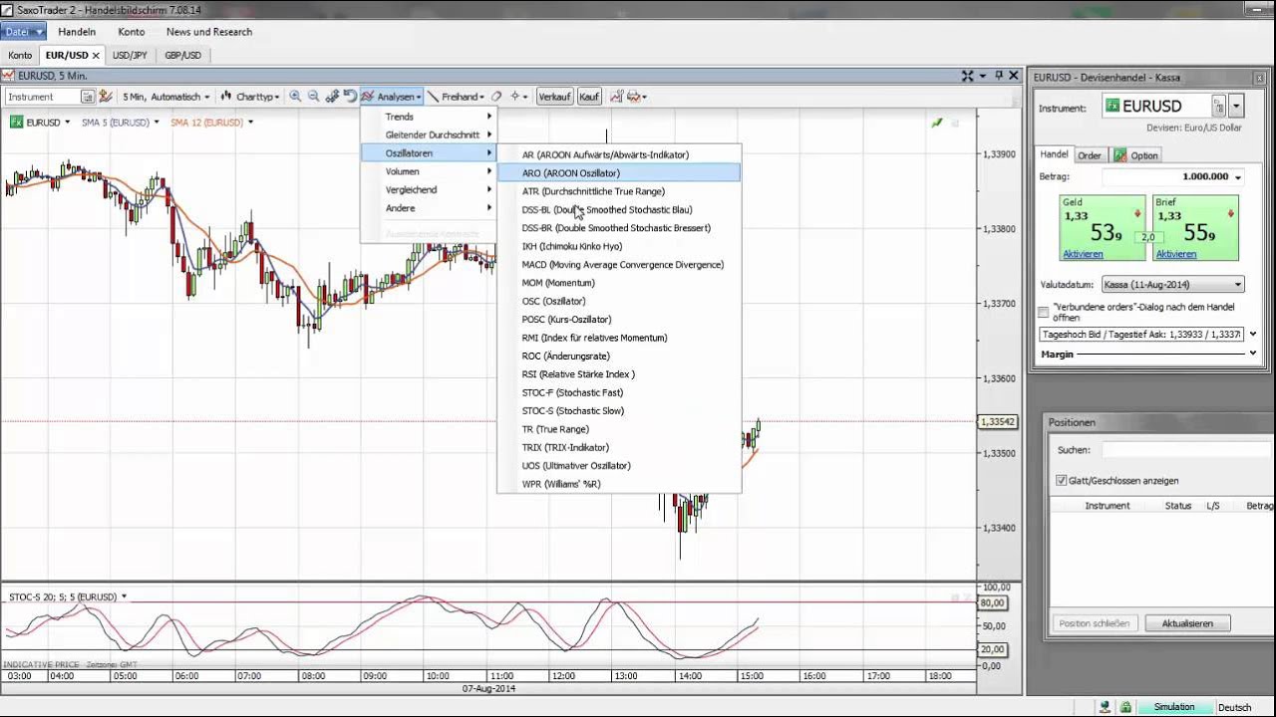The width and height of the screenshot is (1276, 717).
Task: Click Aktivieren link under Brief
Action: click(1176, 254)
